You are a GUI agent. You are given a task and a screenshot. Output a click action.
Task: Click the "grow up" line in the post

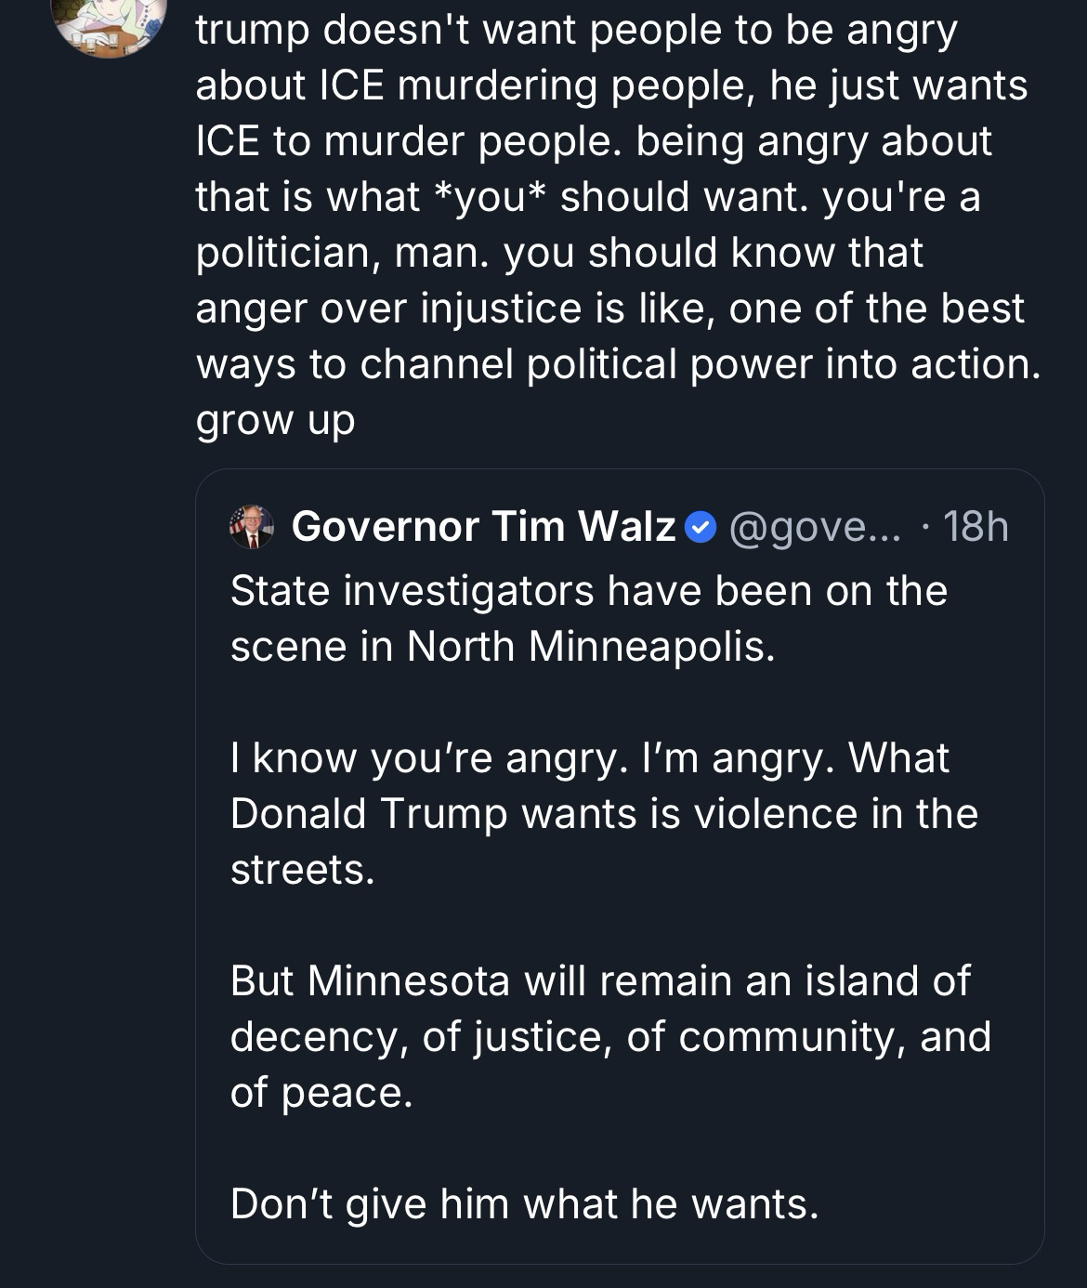pyautogui.click(x=276, y=419)
